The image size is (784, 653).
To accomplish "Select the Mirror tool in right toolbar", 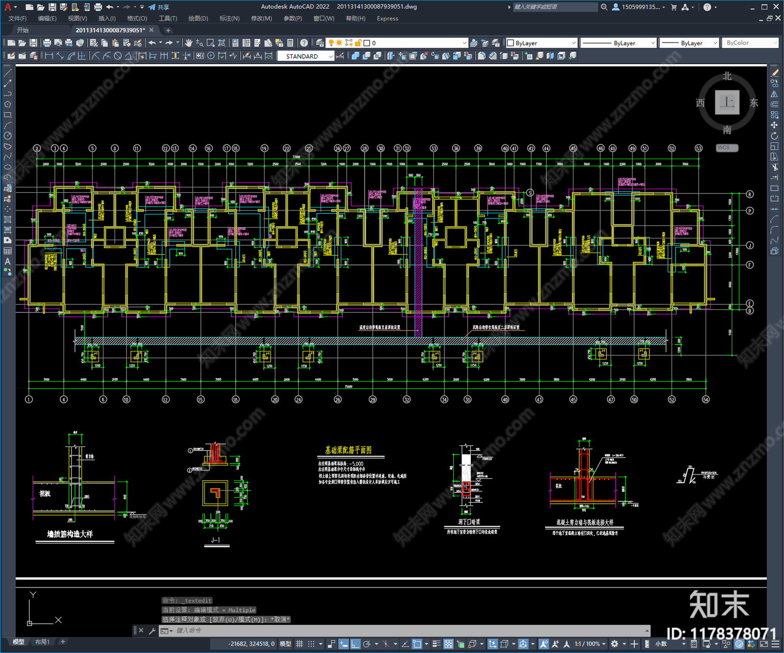I will (774, 94).
